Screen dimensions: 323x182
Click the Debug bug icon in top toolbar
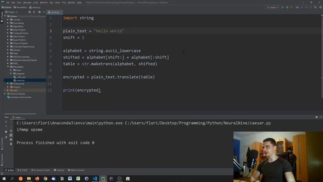(287, 7)
